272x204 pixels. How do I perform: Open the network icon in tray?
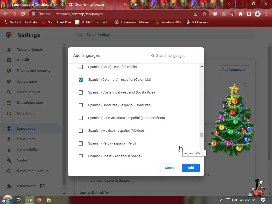(x=228, y=200)
